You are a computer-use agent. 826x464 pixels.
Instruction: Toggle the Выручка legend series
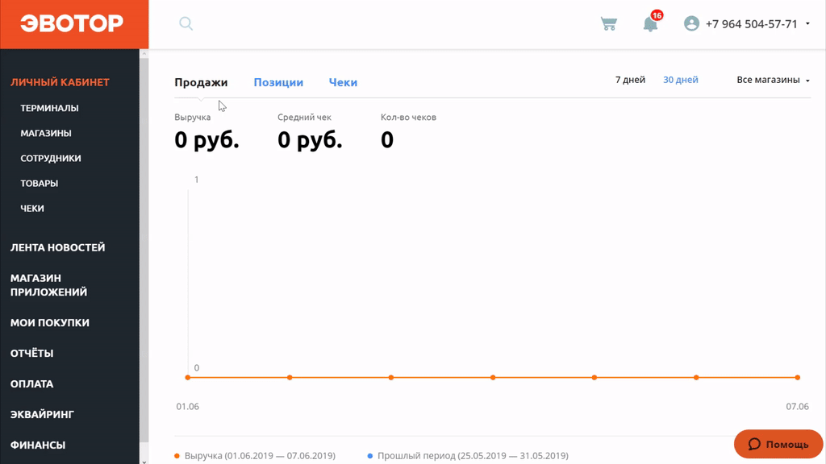tap(254, 456)
